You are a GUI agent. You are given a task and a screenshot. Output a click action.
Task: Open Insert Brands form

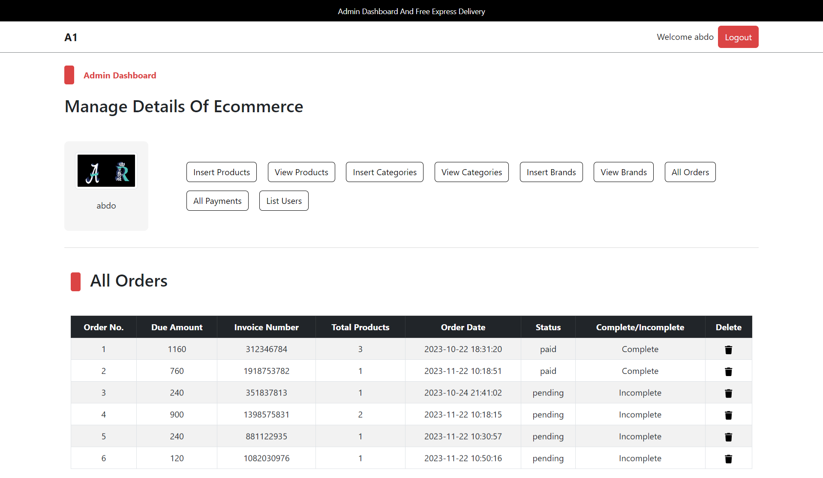point(551,172)
